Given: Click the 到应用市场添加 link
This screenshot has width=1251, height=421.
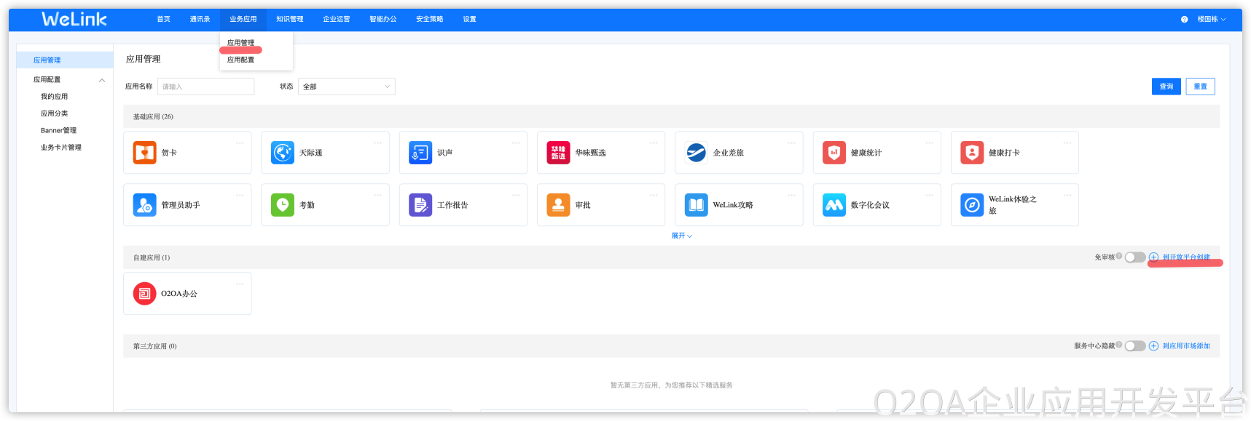Looking at the screenshot, I should tap(1185, 346).
